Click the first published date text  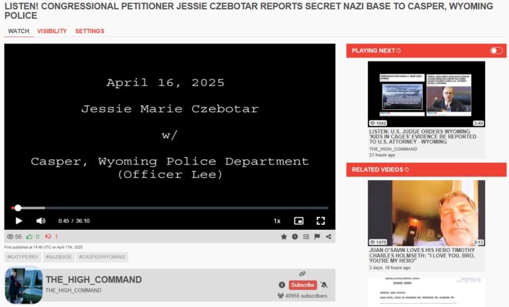(x=44, y=247)
